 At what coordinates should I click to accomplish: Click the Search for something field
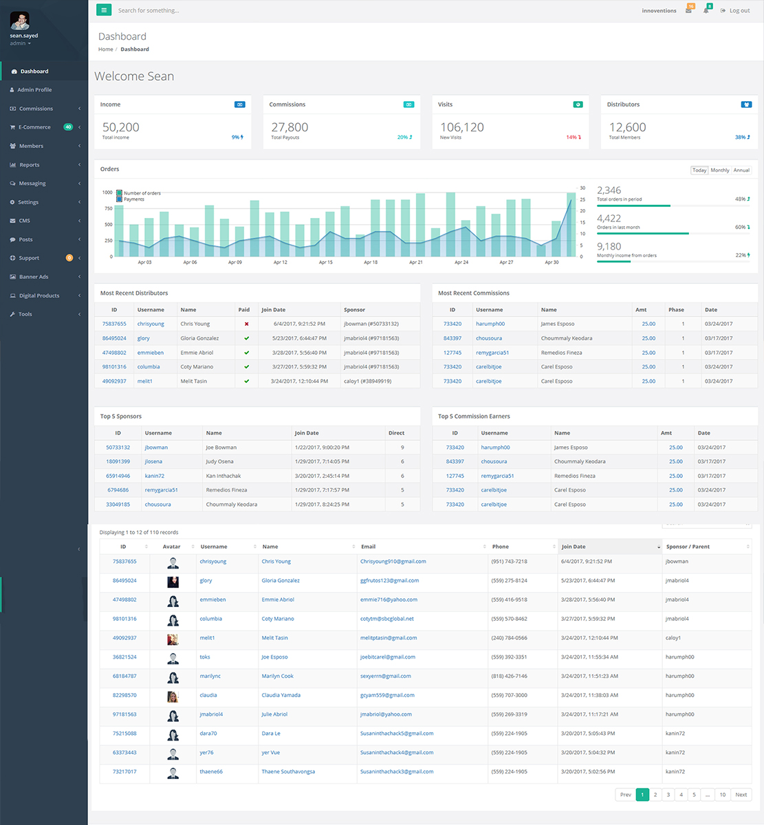(x=206, y=10)
